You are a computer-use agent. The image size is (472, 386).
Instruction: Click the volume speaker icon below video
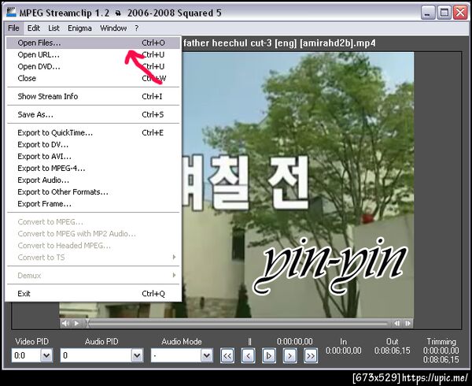pos(65,323)
